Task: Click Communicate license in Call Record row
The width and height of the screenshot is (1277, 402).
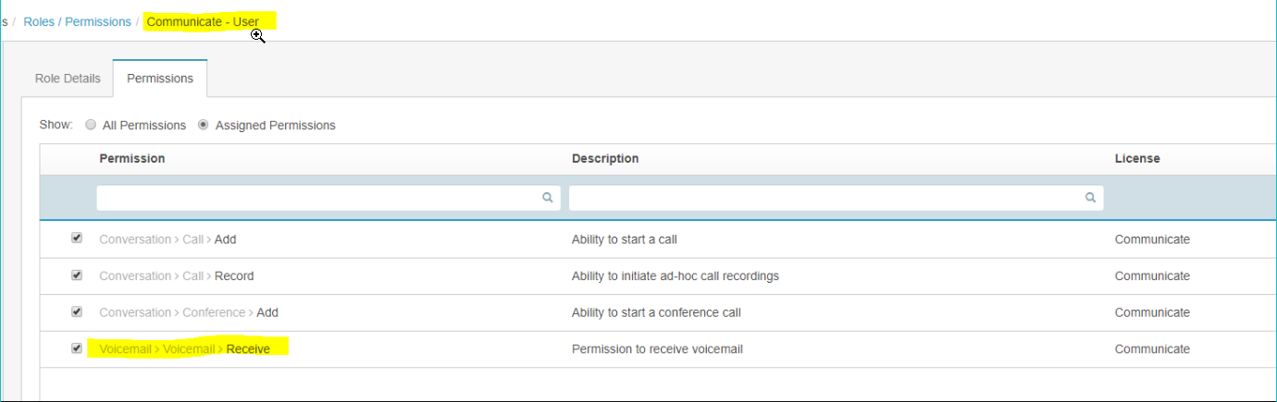Action: [x=1152, y=276]
